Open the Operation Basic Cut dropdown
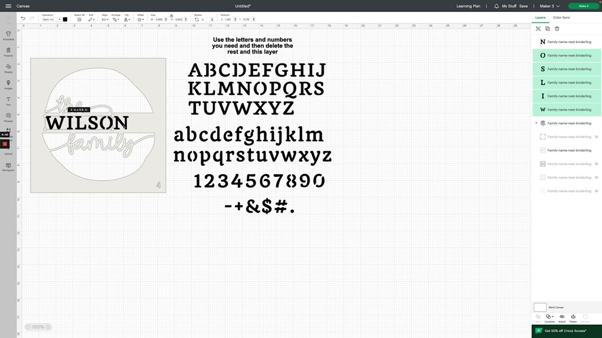602x338 pixels. pos(51,19)
